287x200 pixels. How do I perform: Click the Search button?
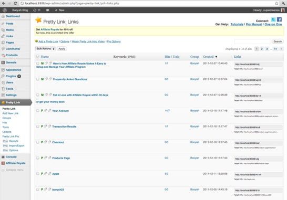point(278,41)
